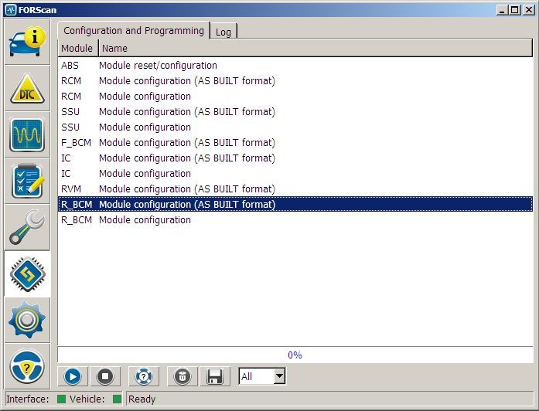539x411 pixels.
Task: Click the 0% progress bar
Action: [x=295, y=355]
